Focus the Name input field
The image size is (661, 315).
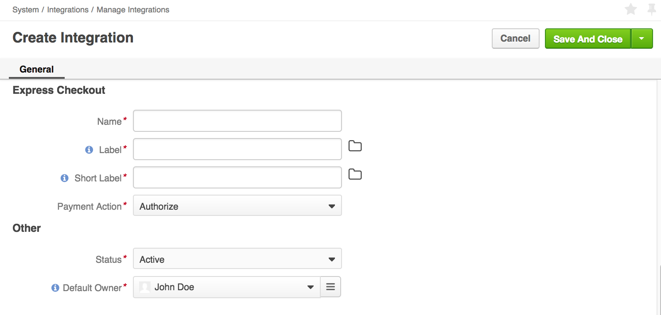point(237,121)
